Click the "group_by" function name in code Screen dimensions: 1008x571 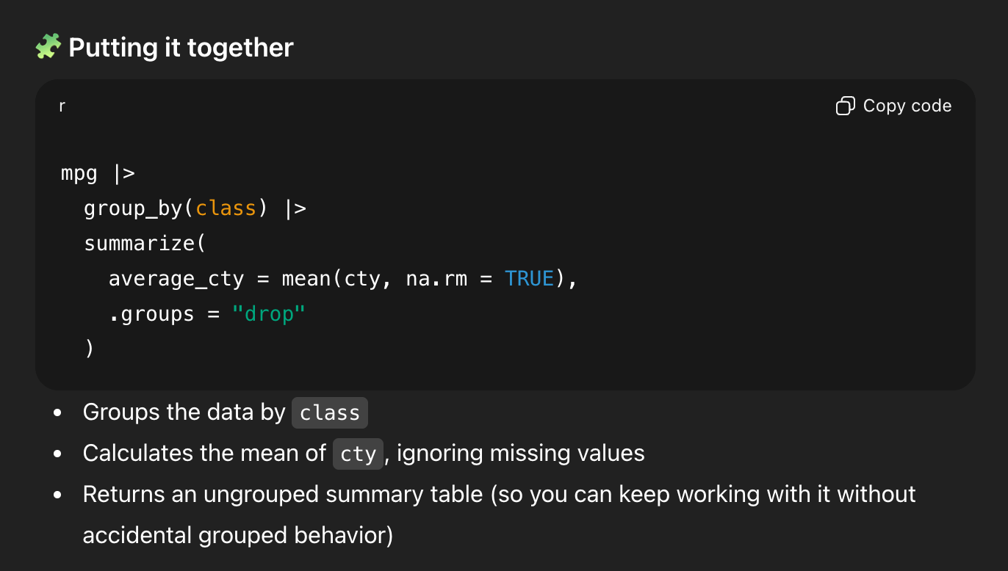point(133,209)
